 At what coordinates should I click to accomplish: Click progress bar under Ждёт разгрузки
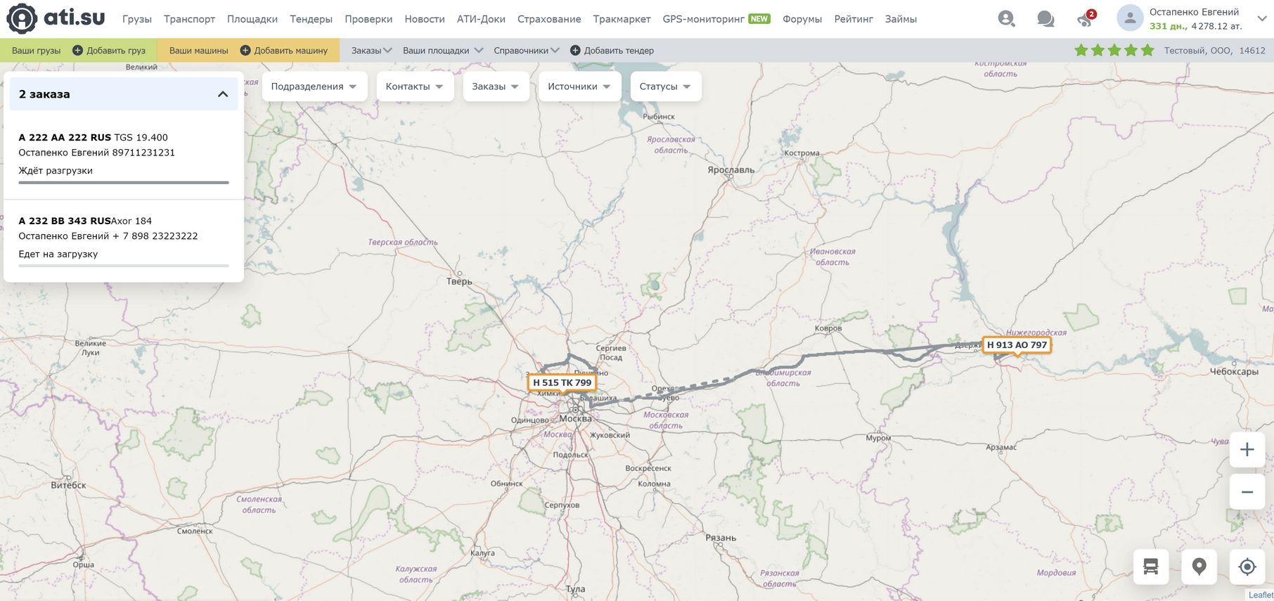(124, 183)
